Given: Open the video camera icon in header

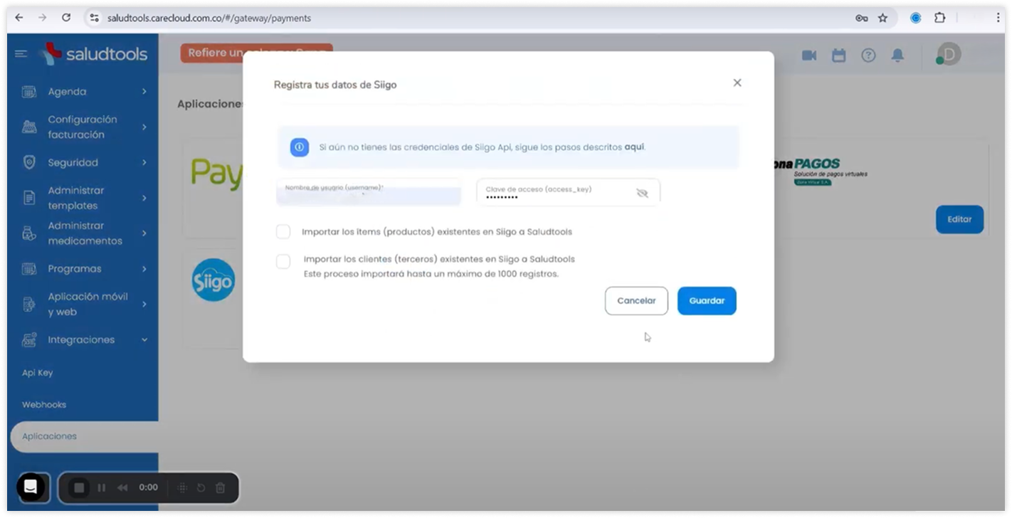Looking at the screenshot, I should point(809,55).
